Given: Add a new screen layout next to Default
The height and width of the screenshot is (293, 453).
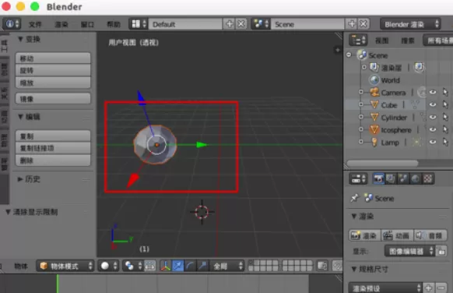Looking at the screenshot, I should pos(229,24).
